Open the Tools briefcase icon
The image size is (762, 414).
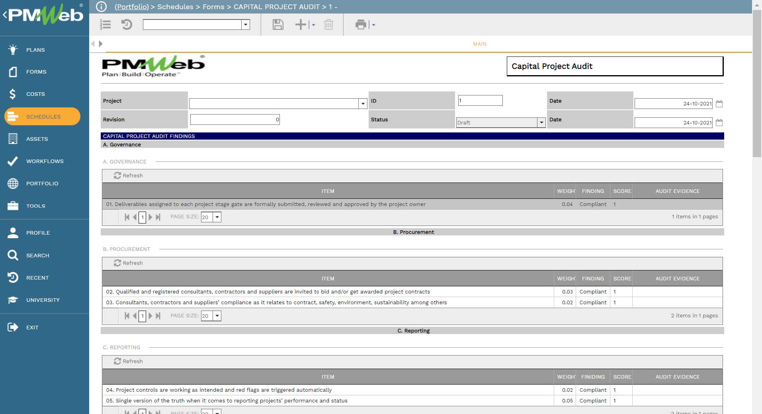coord(13,206)
